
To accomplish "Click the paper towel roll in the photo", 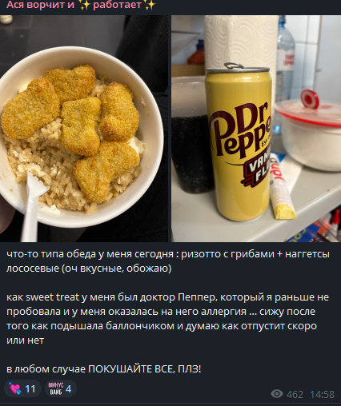I will point(242,42).
